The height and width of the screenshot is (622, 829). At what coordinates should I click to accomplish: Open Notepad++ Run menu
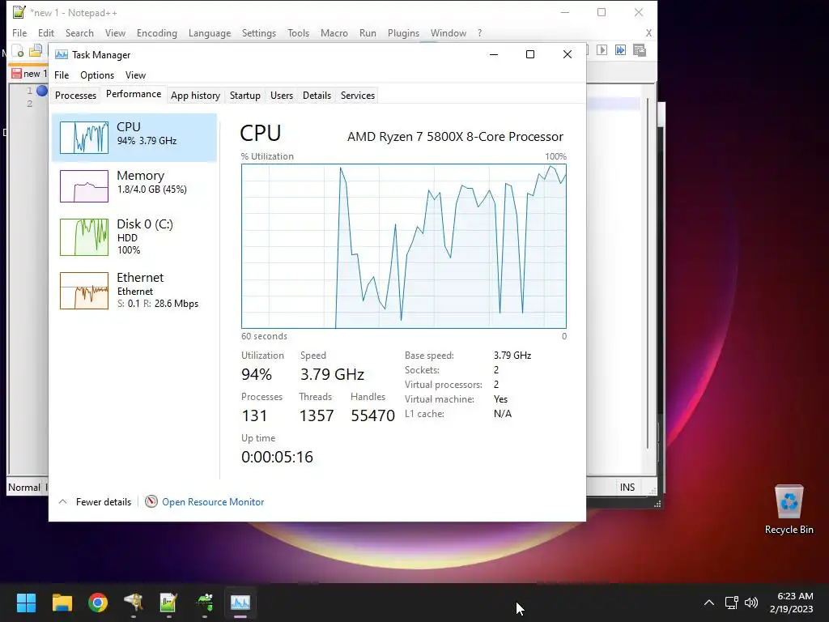[368, 32]
